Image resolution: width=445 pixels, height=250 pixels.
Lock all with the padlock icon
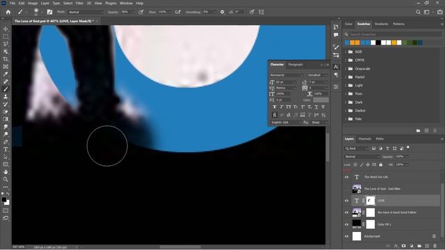pos(381,165)
